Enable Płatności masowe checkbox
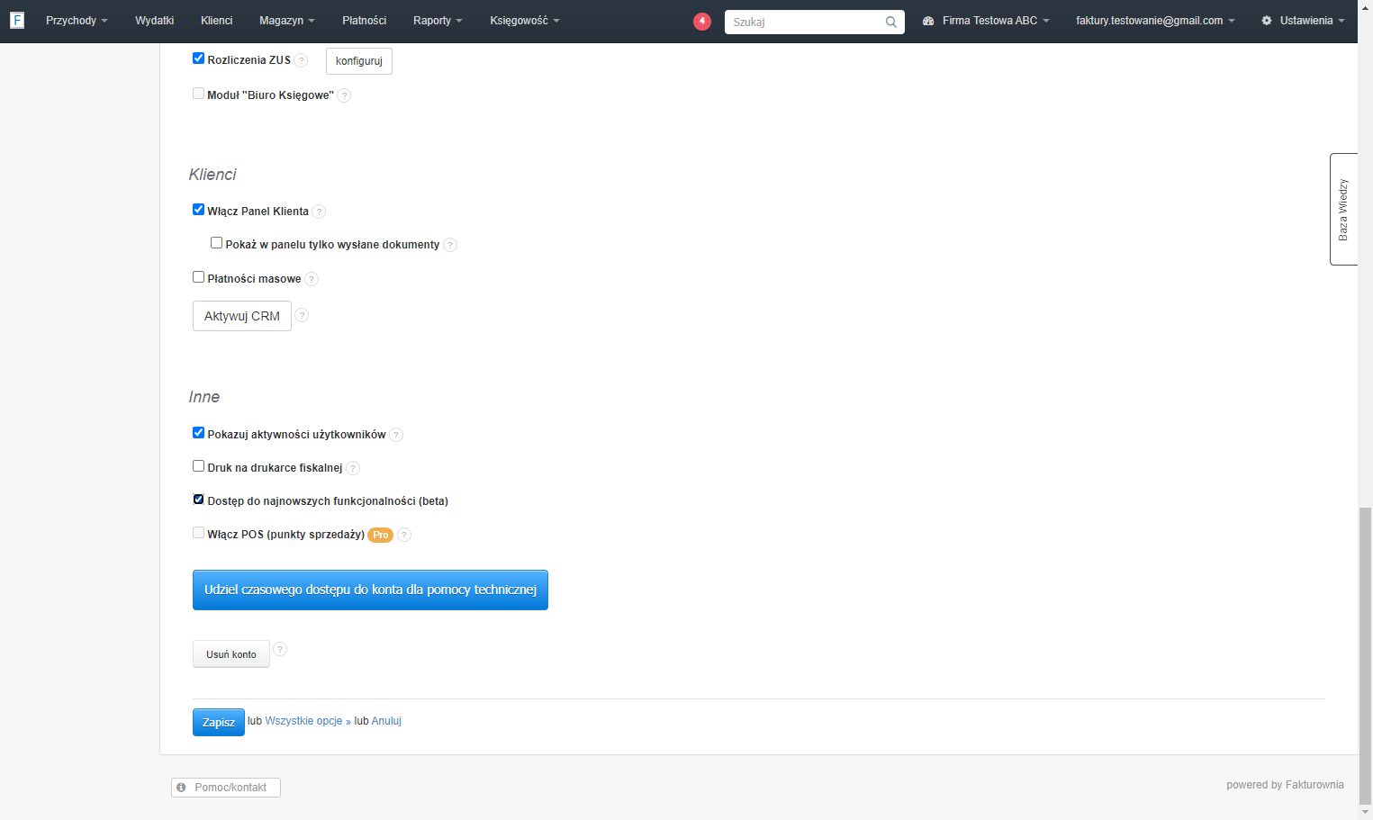This screenshot has width=1373, height=820. coord(198,277)
